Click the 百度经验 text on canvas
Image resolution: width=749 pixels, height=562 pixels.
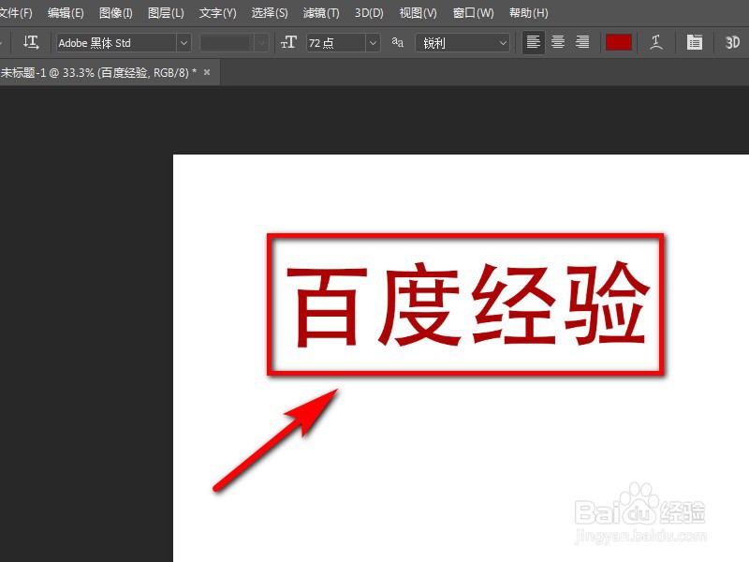point(469,303)
